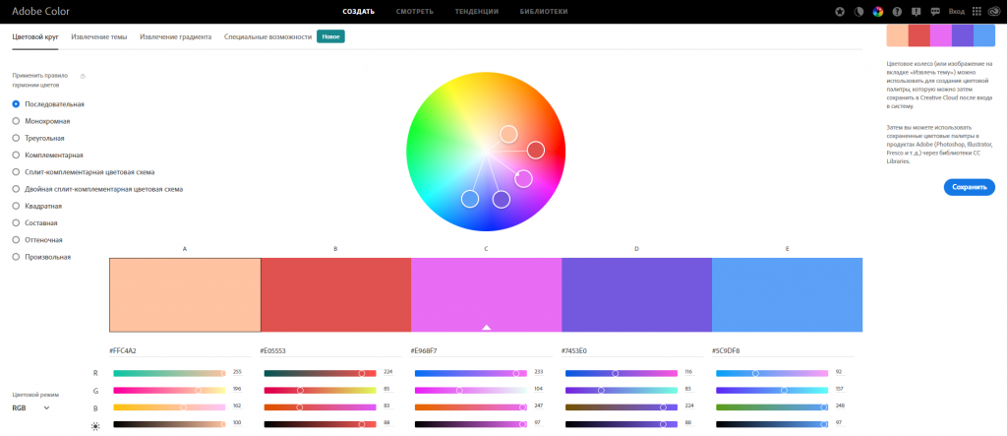Screen dimensions: 1007x436
Task: Select the red handle on the color wheel
Action: tap(536, 150)
